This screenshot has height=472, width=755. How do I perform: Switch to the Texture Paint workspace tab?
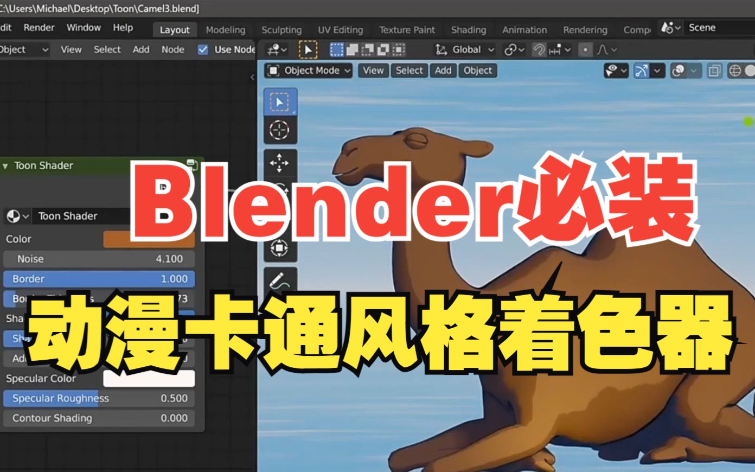(x=407, y=30)
